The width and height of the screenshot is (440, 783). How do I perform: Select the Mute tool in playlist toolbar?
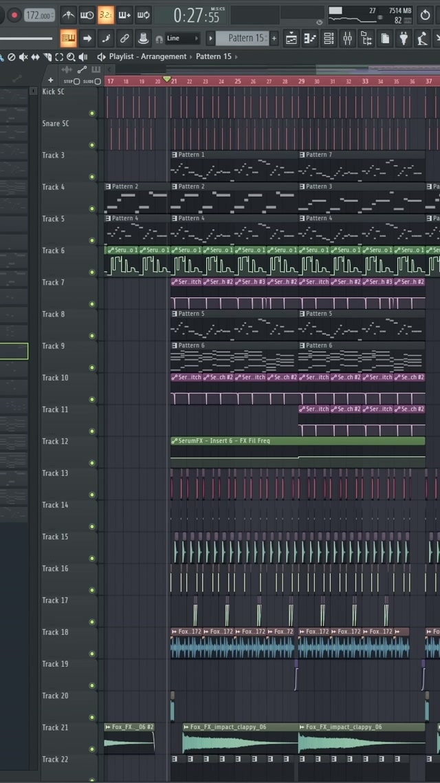pyautogui.click(x=24, y=57)
